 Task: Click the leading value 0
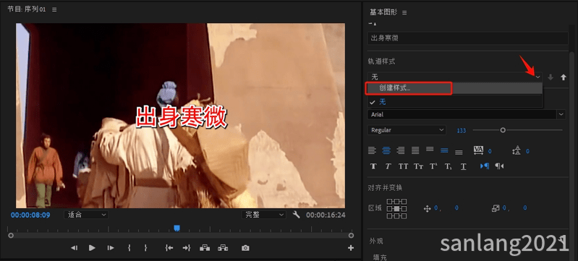click(x=527, y=151)
